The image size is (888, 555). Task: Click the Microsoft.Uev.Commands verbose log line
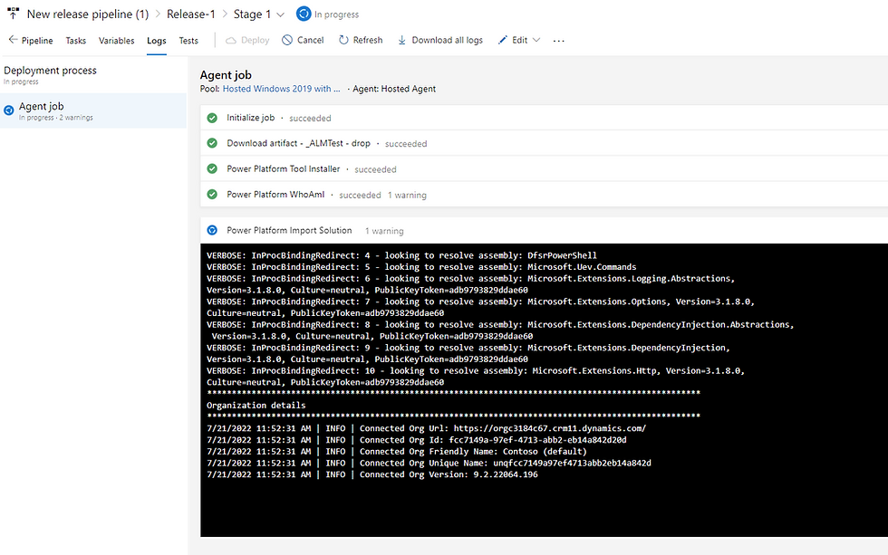(x=421, y=267)
